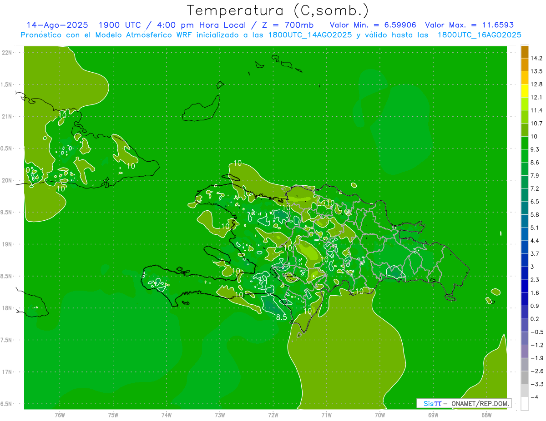Click the "72W" longitude axis label
This screenshot has height=421, width=546.
point(273,415)
